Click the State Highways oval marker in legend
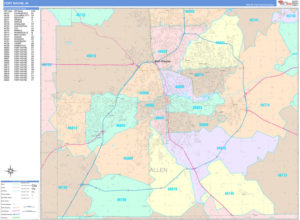The height and width of the screenshot is (220, 300). tap(14, 207)
